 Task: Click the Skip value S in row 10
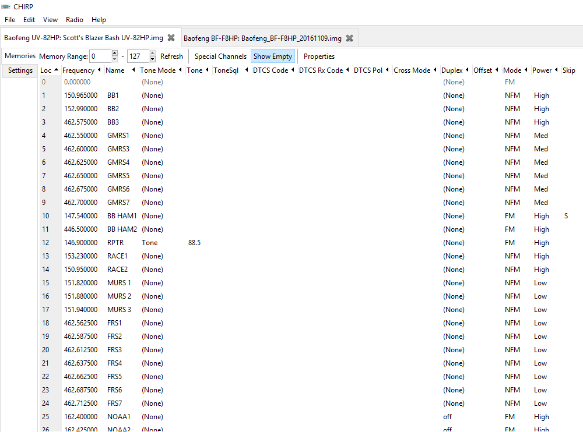coord(566,216)
